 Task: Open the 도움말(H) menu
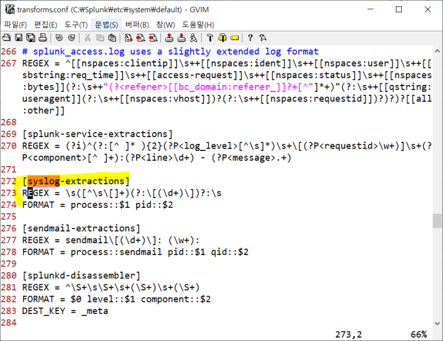point(198,25)
